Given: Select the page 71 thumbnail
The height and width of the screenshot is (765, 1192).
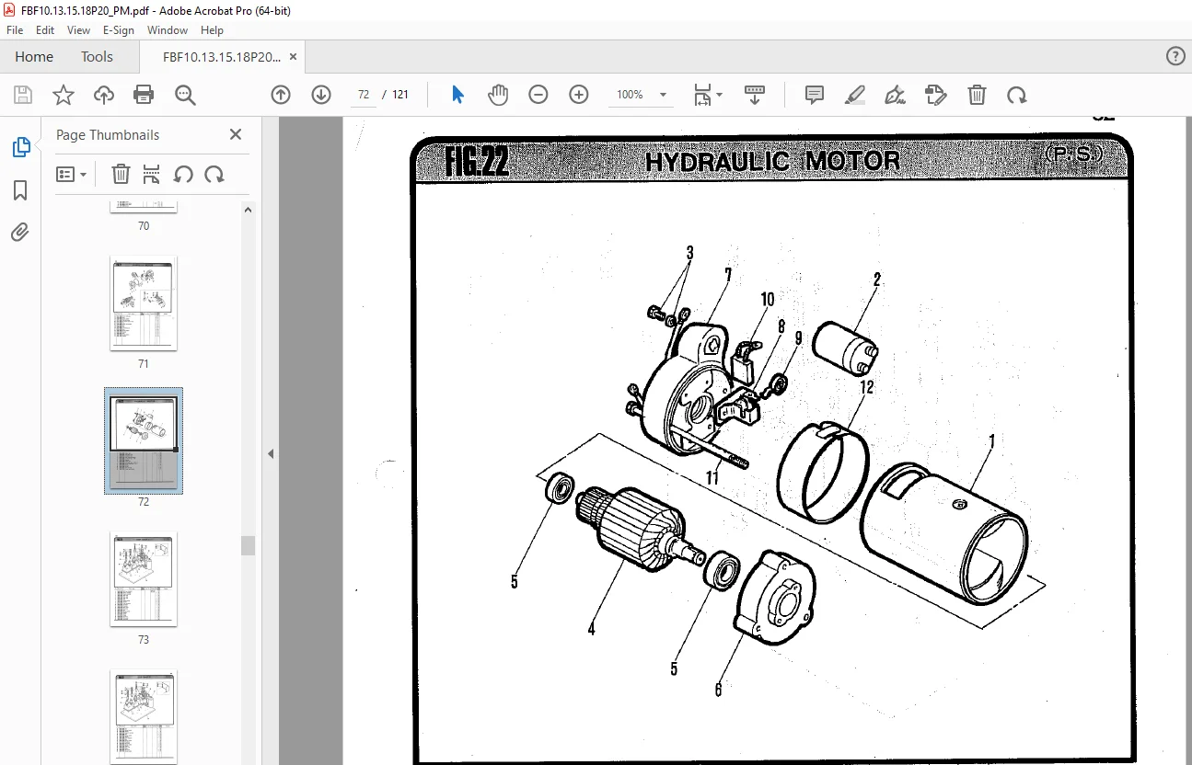Looking at the screenshot, I should point(144,303).
